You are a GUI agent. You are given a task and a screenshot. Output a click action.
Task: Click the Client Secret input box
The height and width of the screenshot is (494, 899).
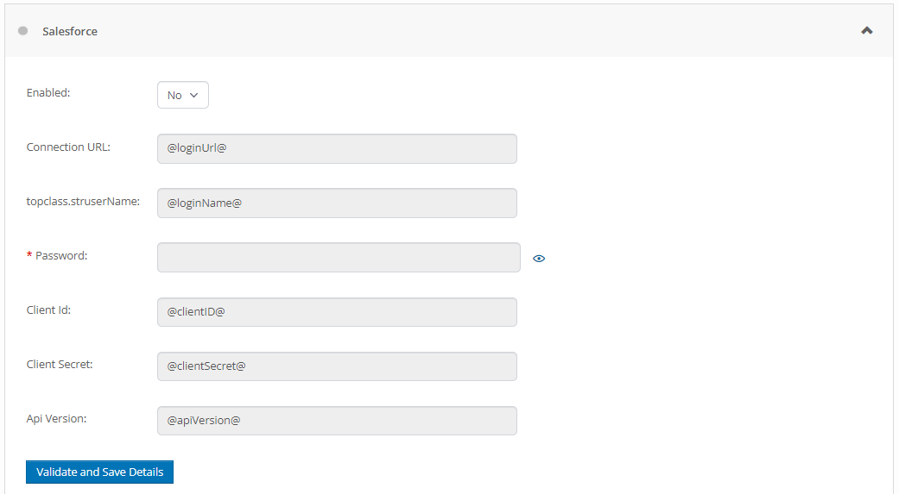coord(337,366)
